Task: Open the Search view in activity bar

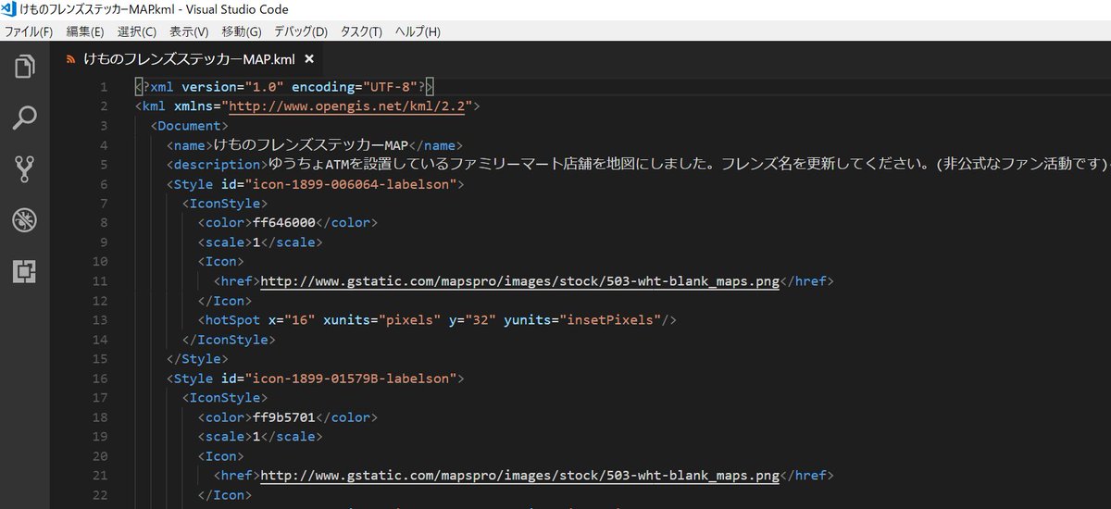Action: (24, 118)
